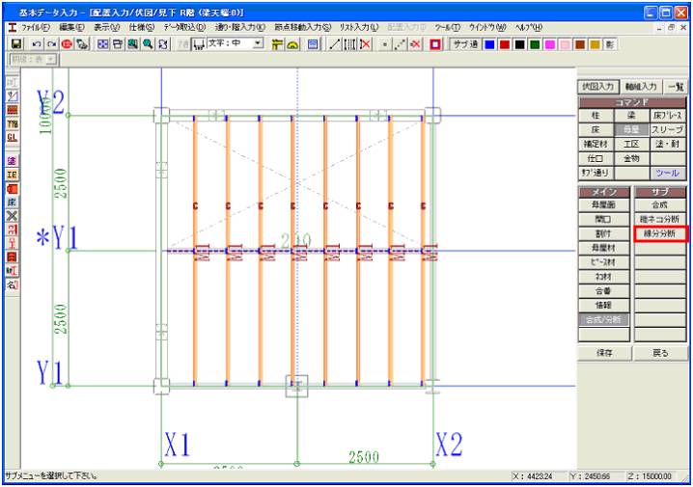Click the 床ブレース command button
Image resolution: width=693 pixels, height=487 pixels.
point(667,115)
